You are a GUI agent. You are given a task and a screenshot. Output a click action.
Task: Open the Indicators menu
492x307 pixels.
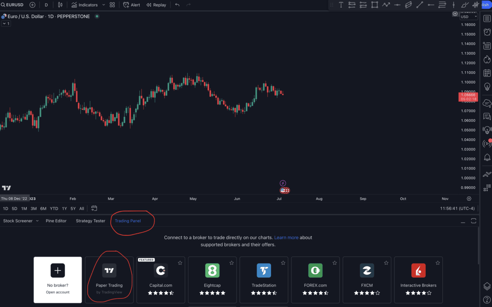(84, 5)
